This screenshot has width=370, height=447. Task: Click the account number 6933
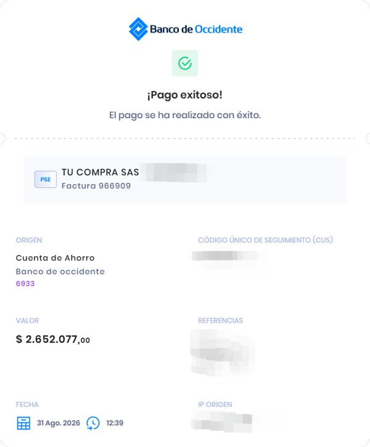[x=25, y=284]
